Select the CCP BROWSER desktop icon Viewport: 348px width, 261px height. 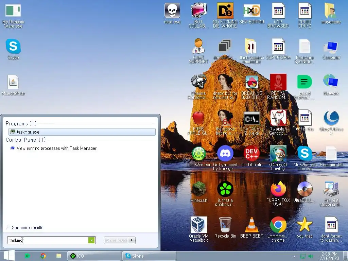[278, 16]
